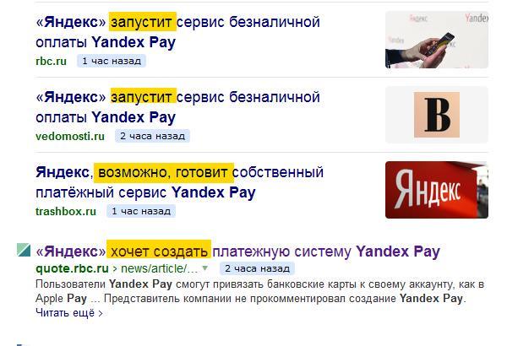
Task: Click the rbc.ru source link
Action: [51, 61]
